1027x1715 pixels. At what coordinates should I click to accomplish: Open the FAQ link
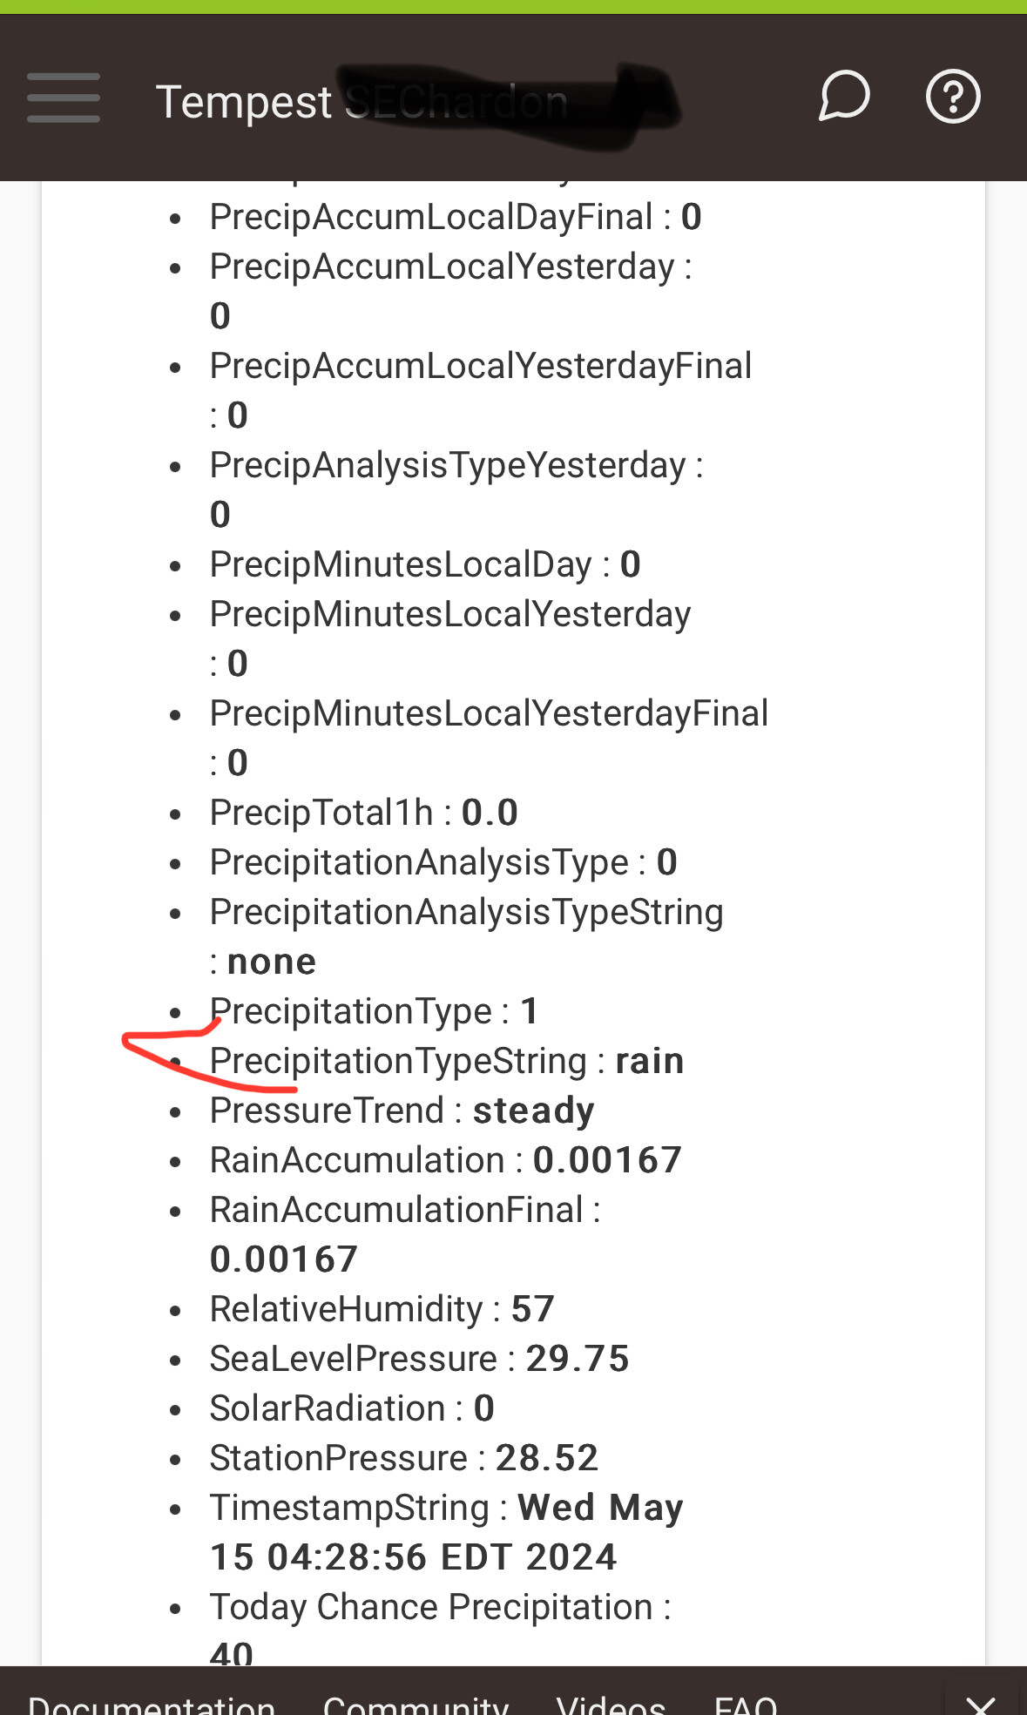coord(746,1704)
